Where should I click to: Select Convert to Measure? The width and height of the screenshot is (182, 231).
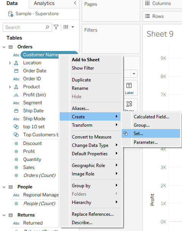(90, 137)
